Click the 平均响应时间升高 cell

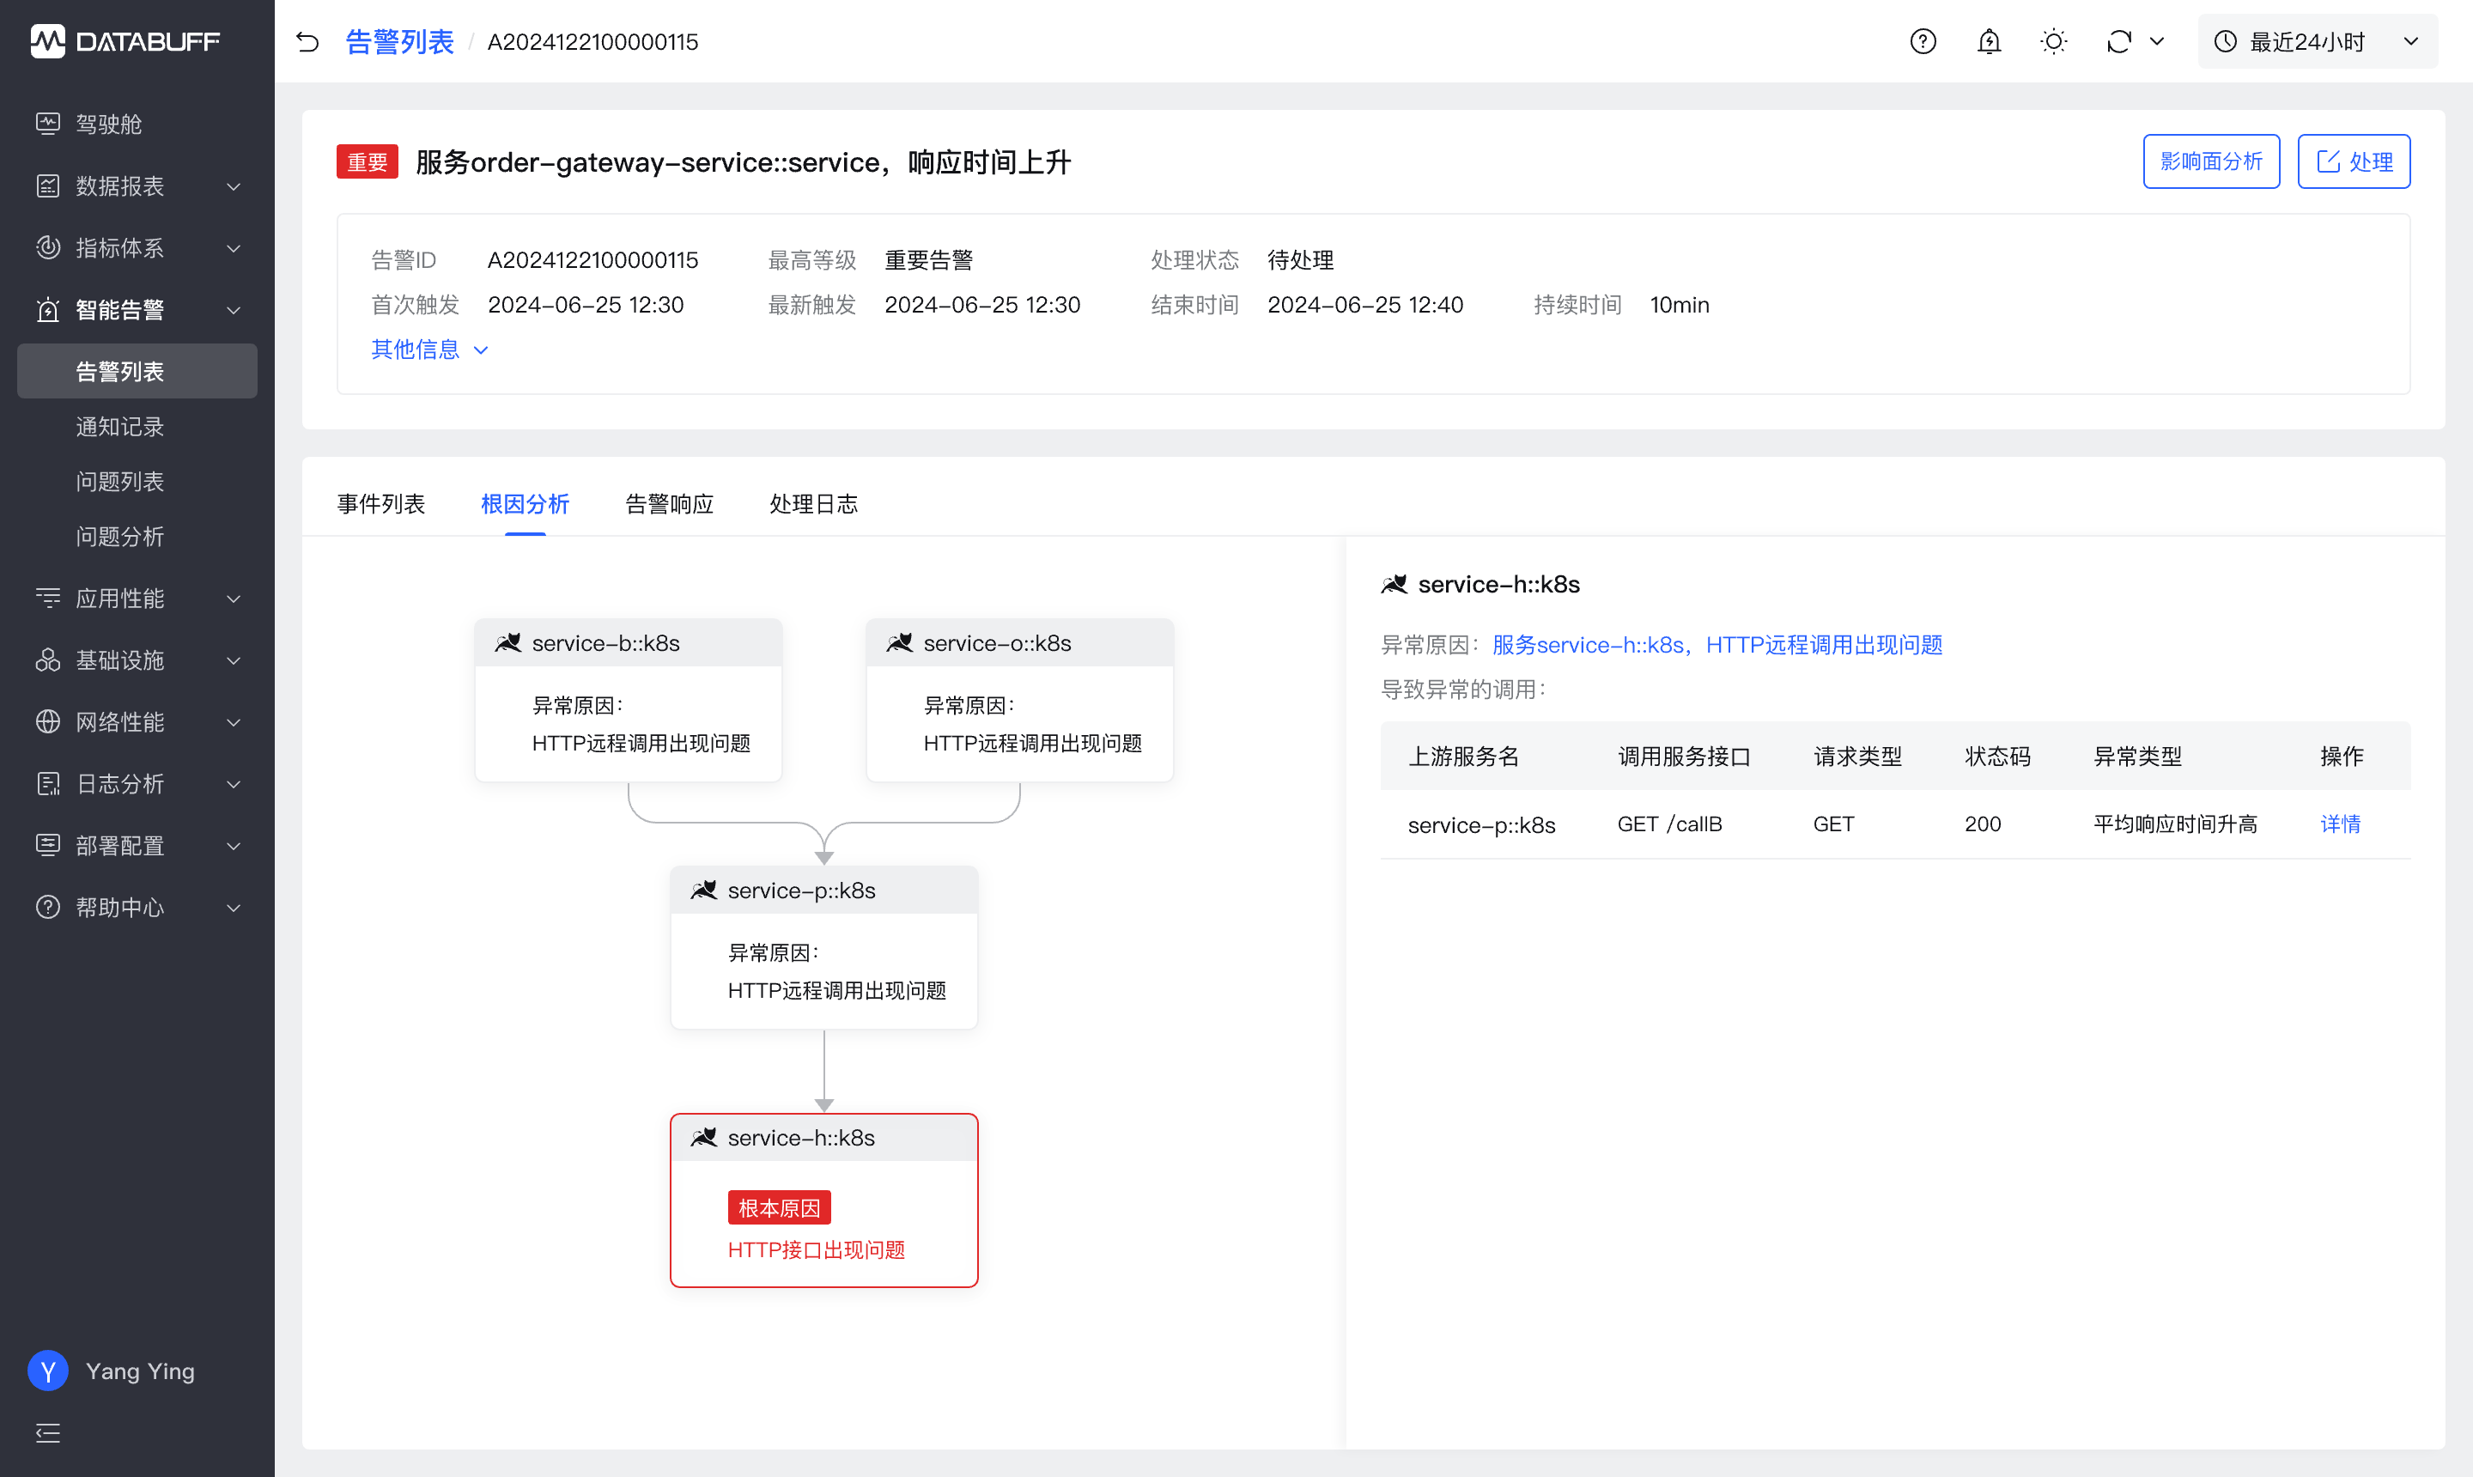pos(2175,824)
